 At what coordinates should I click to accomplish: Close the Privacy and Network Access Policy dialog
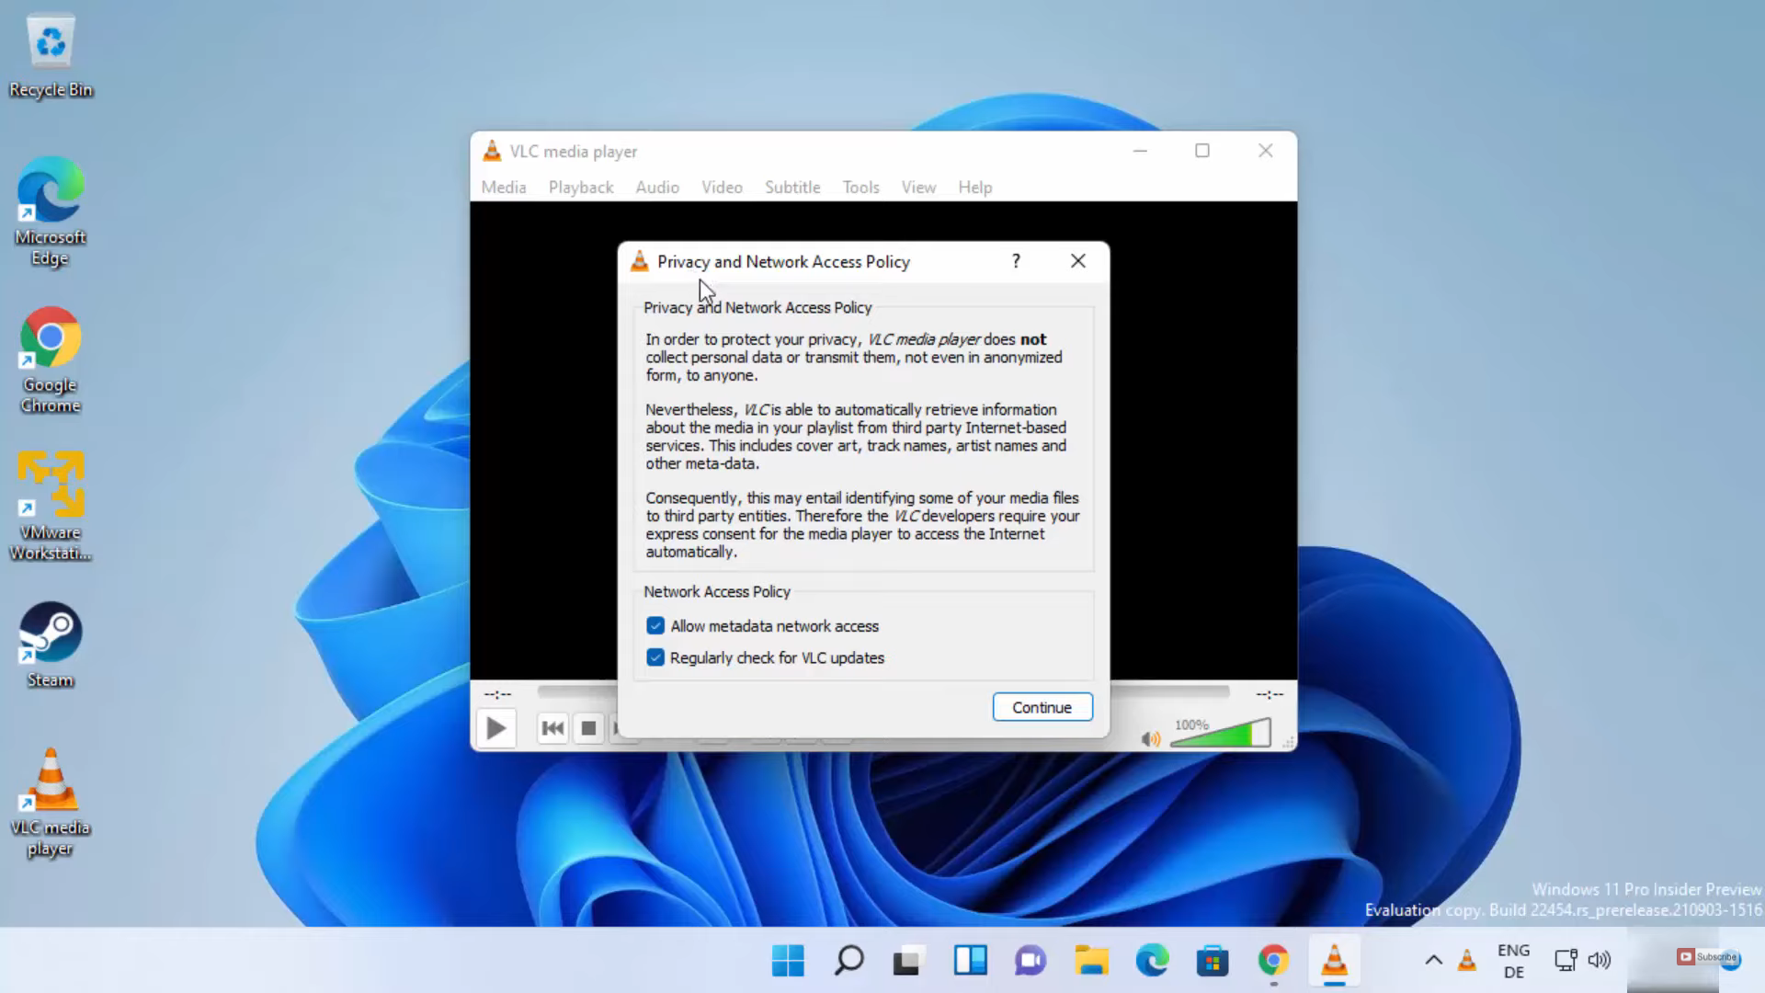click(x=1078, y=261)
